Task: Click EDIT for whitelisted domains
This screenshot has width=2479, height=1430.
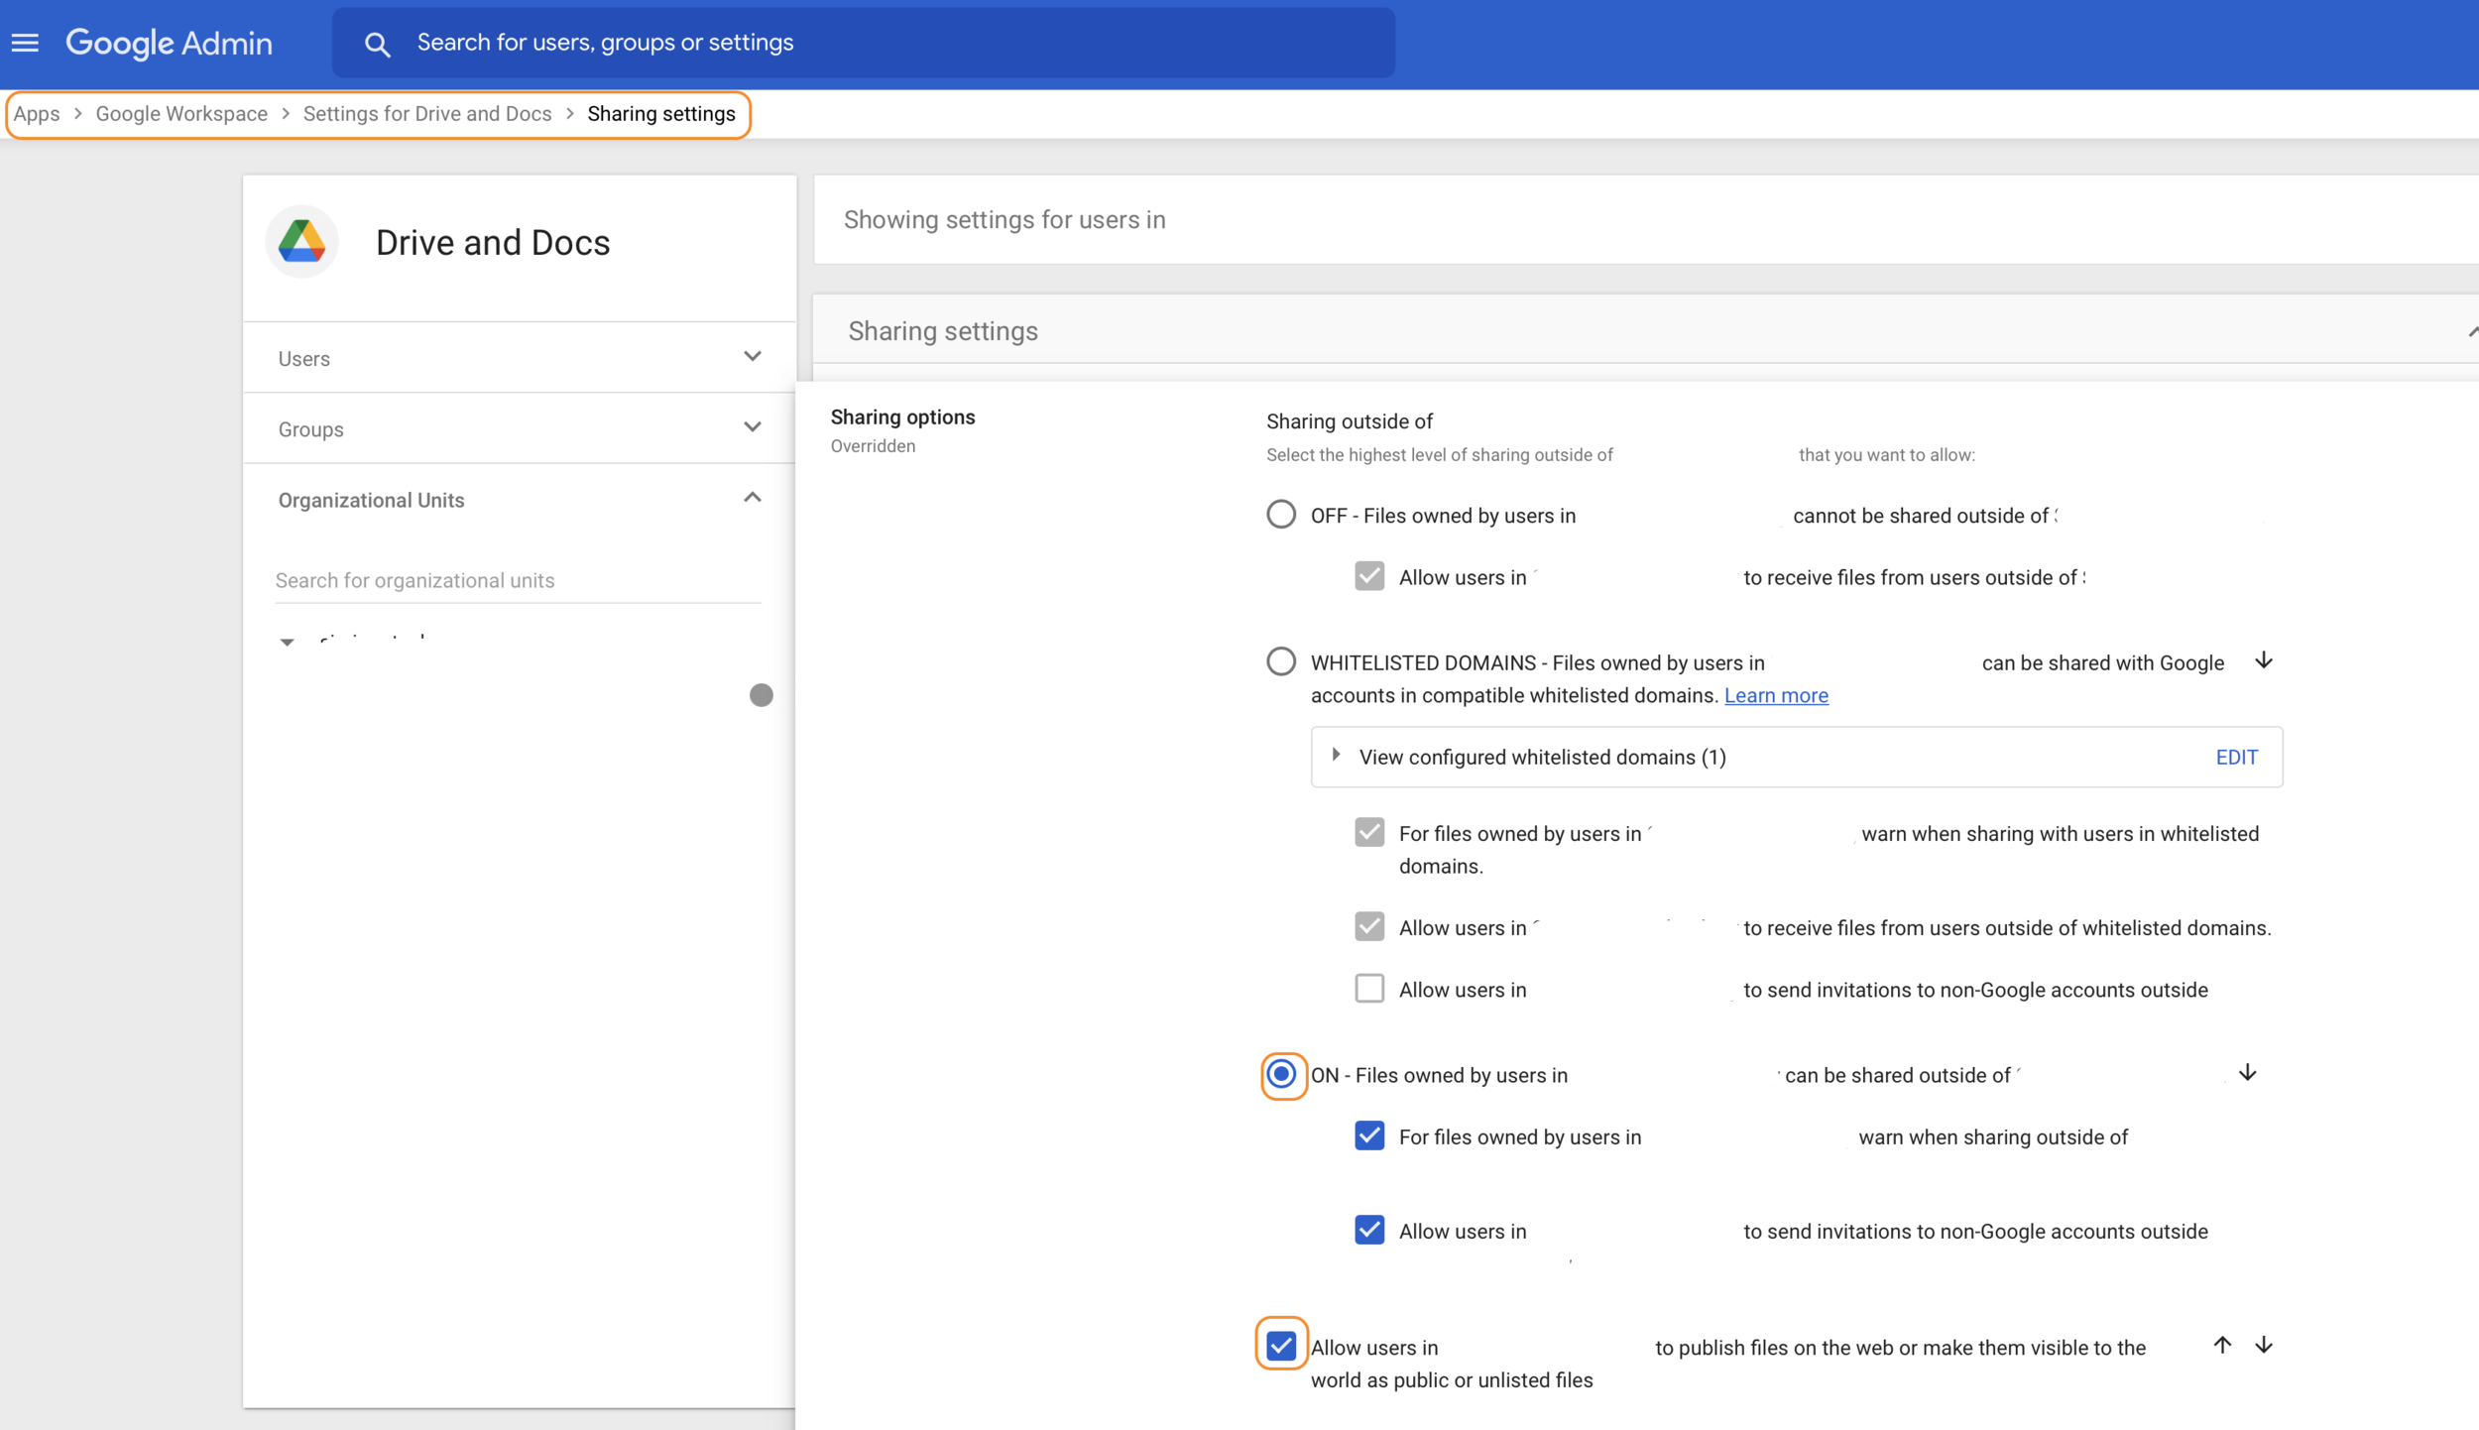Action: pyautogui.click(x=2236, y=758)
